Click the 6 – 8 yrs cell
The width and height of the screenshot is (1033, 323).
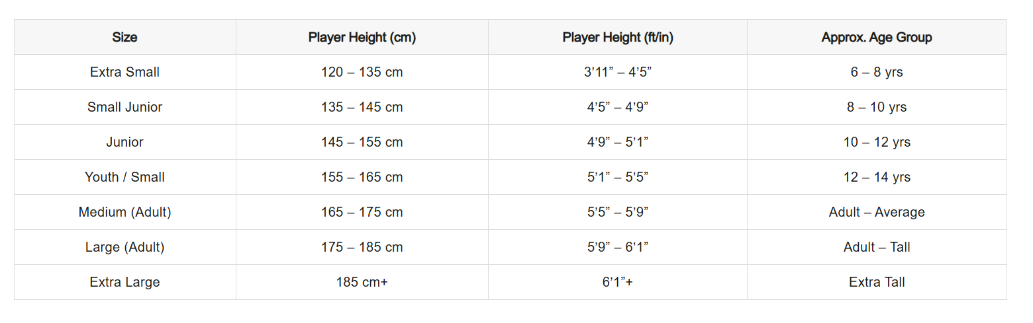tap(876, 72)
